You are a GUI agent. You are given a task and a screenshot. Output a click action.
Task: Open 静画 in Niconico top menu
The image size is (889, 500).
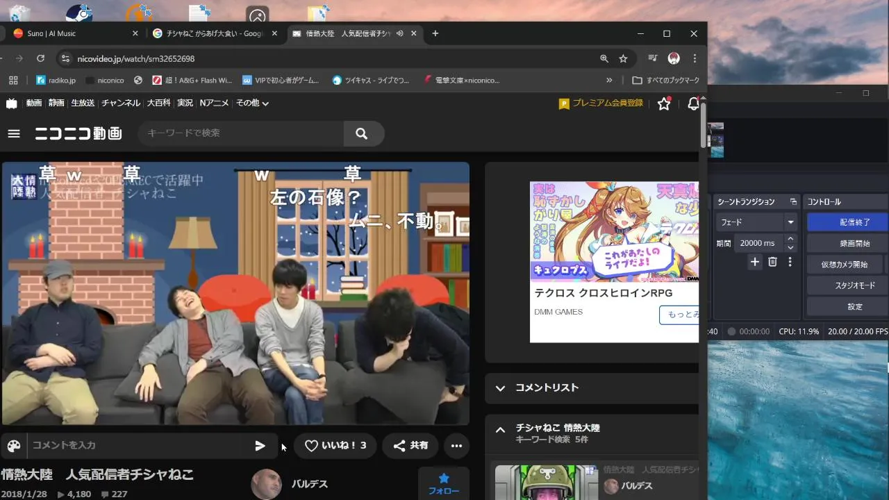(56, 103)
